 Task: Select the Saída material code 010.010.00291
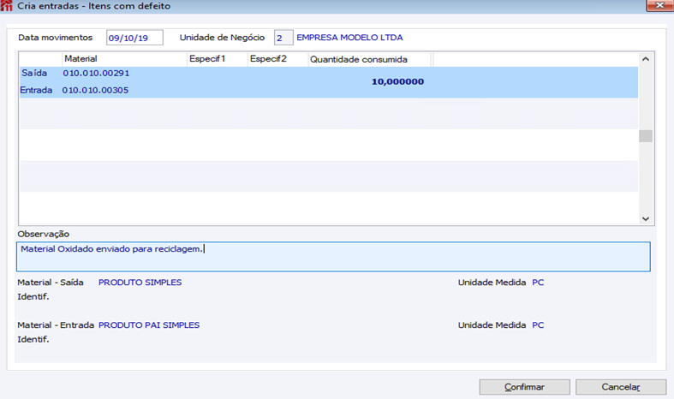[x=96, y=73]
